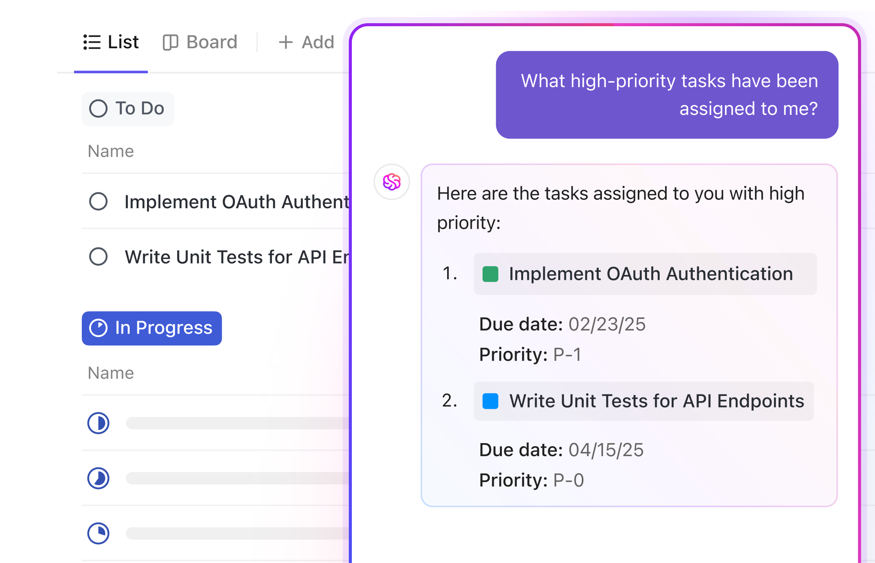Click the To Do status circle icon
This screenshot has width=875, height=563.
[x=98, y=108]
